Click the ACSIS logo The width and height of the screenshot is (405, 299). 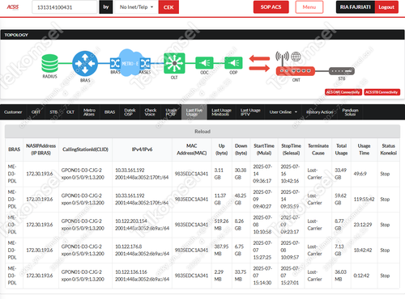(13, 7)
